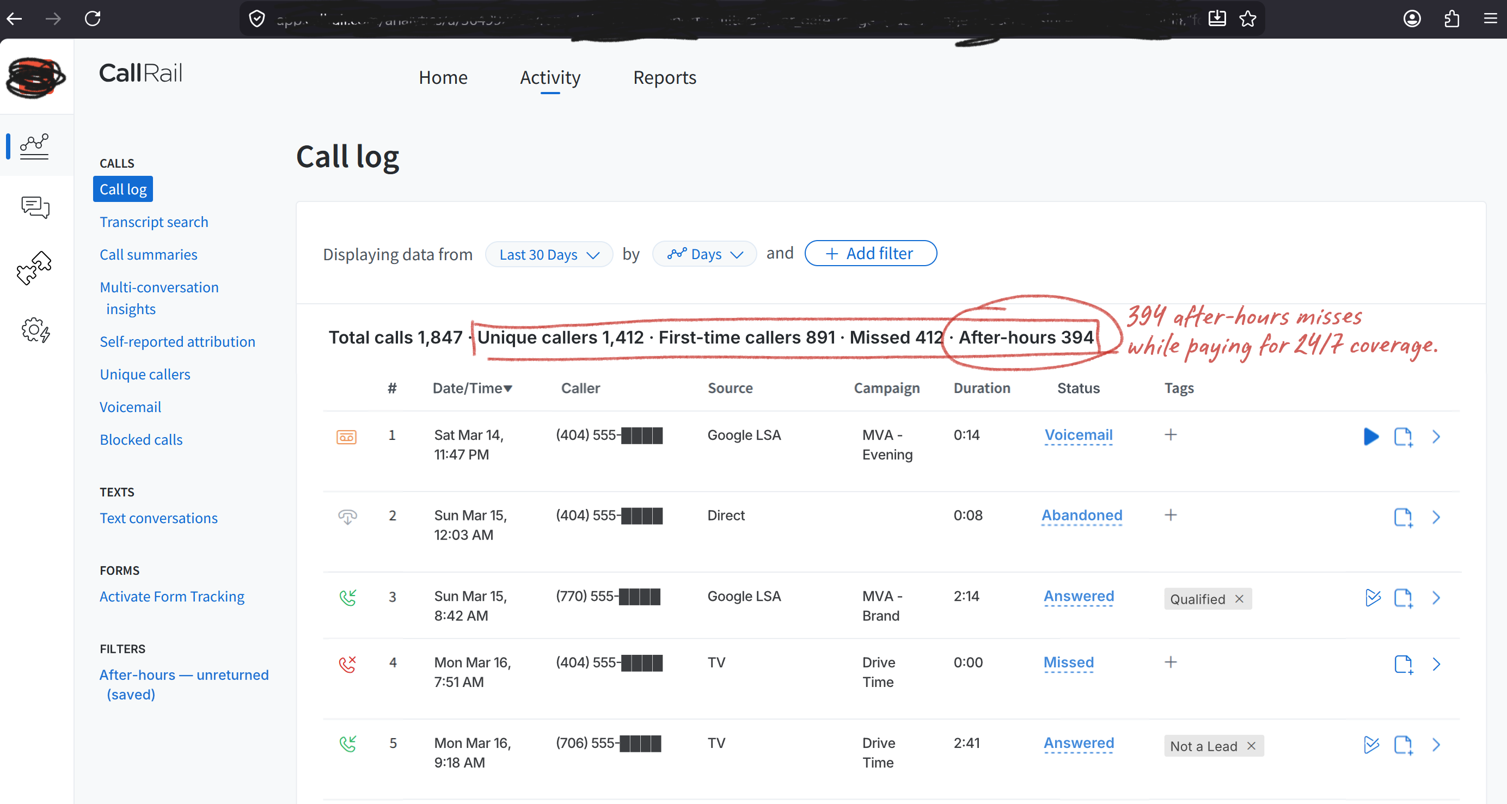Add a tag to the Missed call

[1170, 662]
